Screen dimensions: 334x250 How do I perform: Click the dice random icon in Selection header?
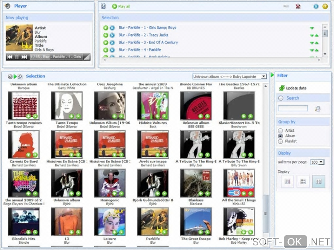10,76
